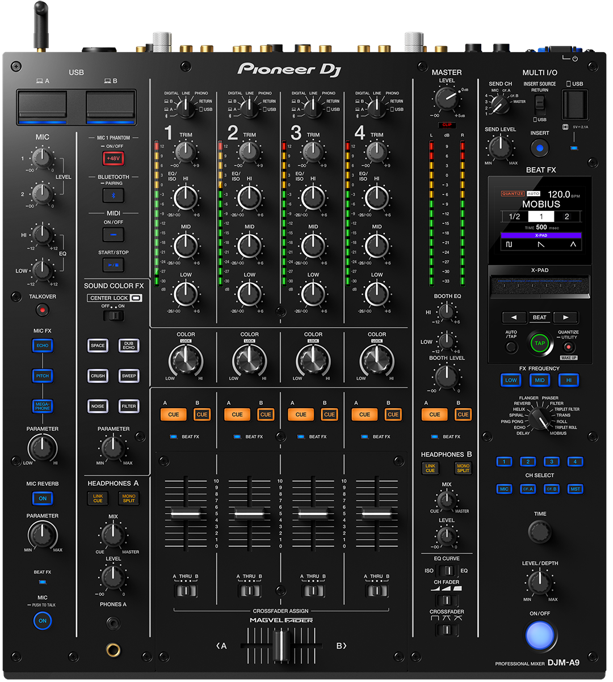Select the FX frequency MID band button
This screenshot has width=613, height=682.
[540, 380]
